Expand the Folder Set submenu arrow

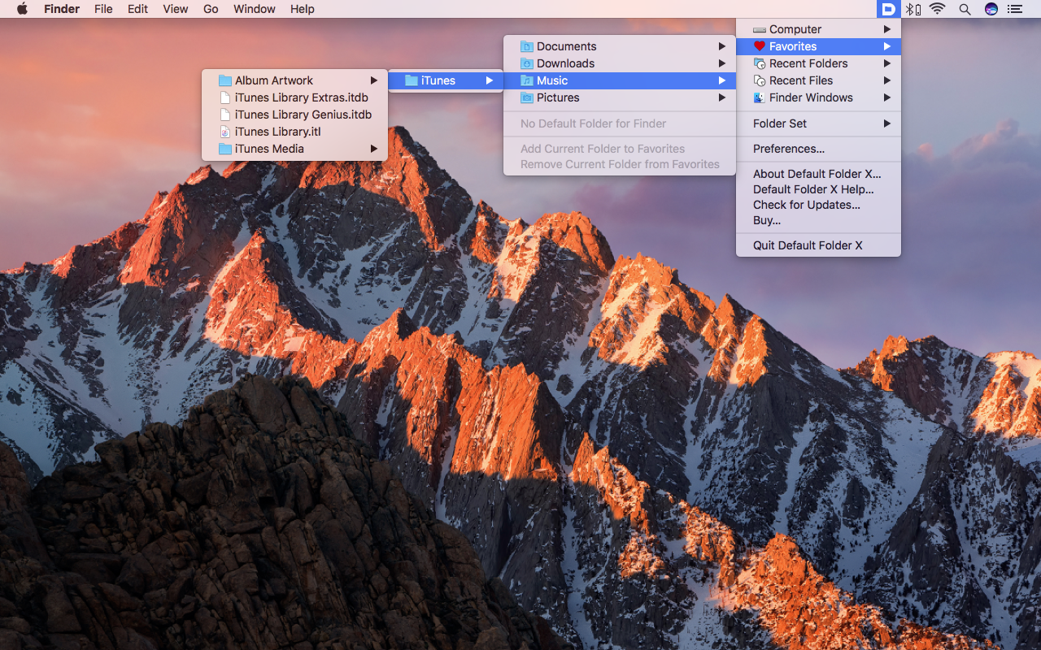click(887, 123)
